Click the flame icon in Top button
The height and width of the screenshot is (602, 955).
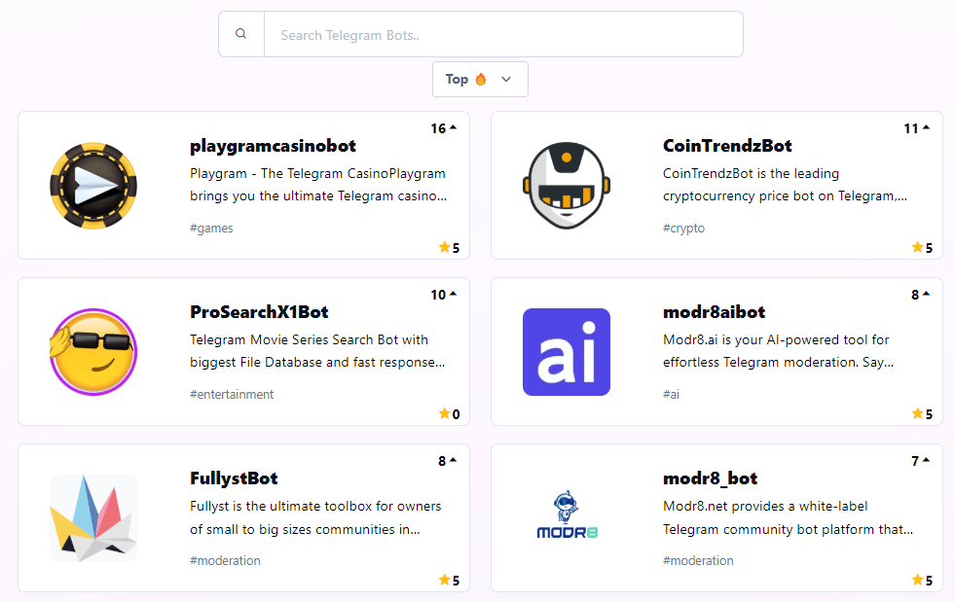coord(481,79)
